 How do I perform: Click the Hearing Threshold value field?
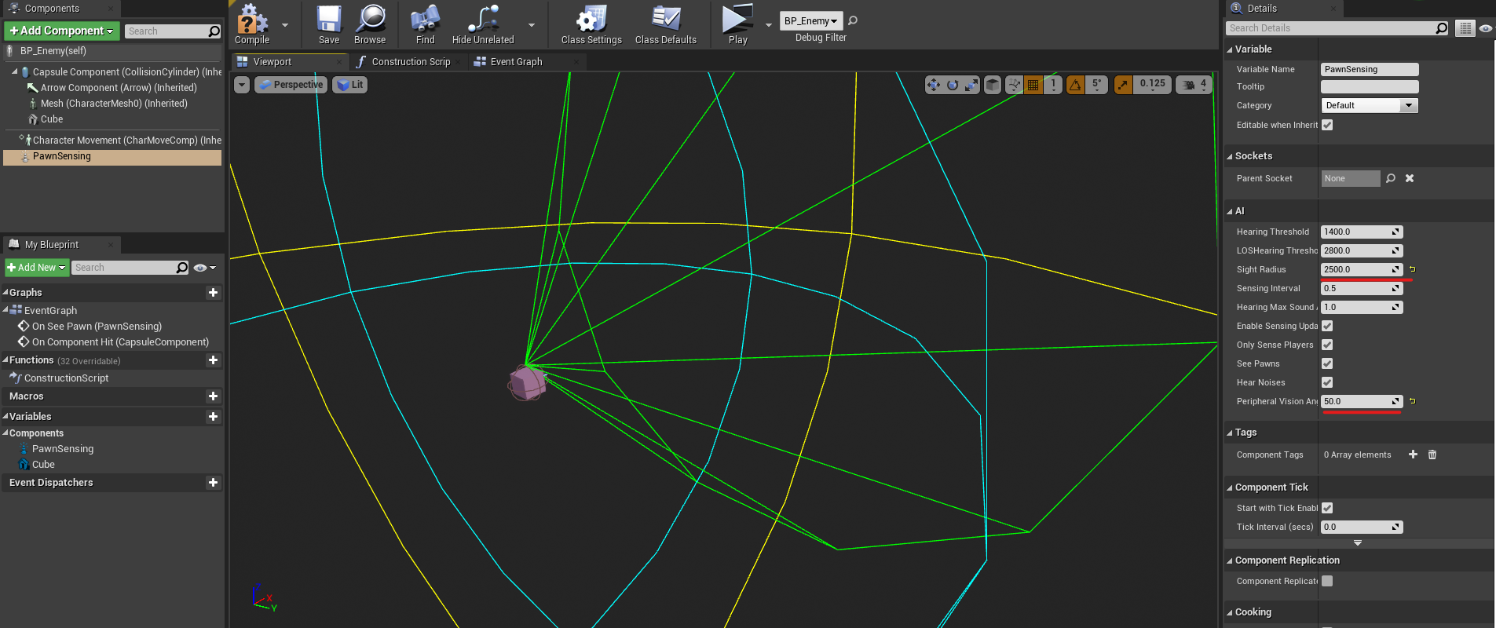tap(1362, 232)
